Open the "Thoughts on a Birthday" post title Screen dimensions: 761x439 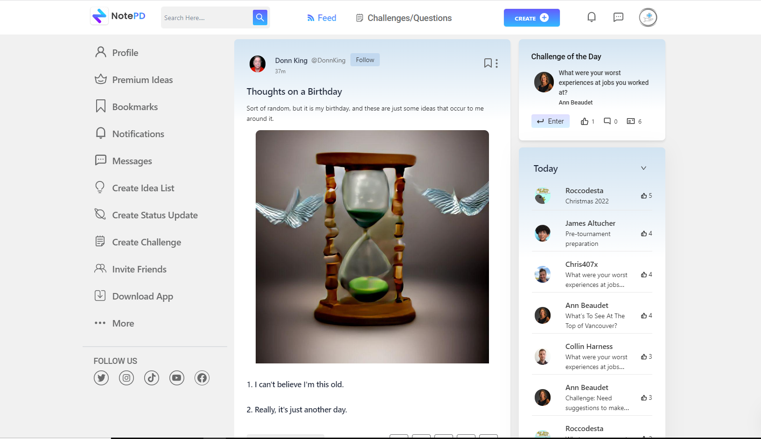pyautogui.click(x=294, y=91)
